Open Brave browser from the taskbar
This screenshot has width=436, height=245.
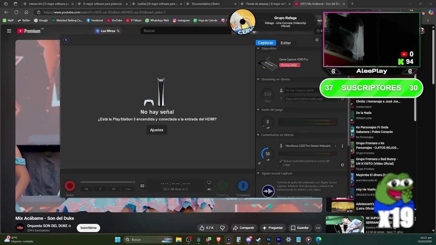pos(219,240)
